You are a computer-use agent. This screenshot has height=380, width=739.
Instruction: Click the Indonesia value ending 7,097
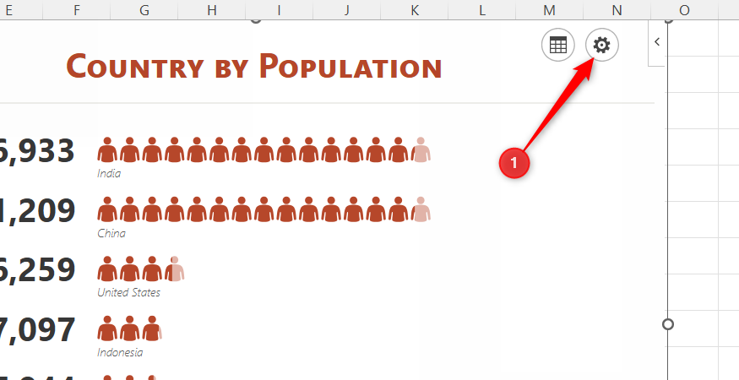(37, 329)
